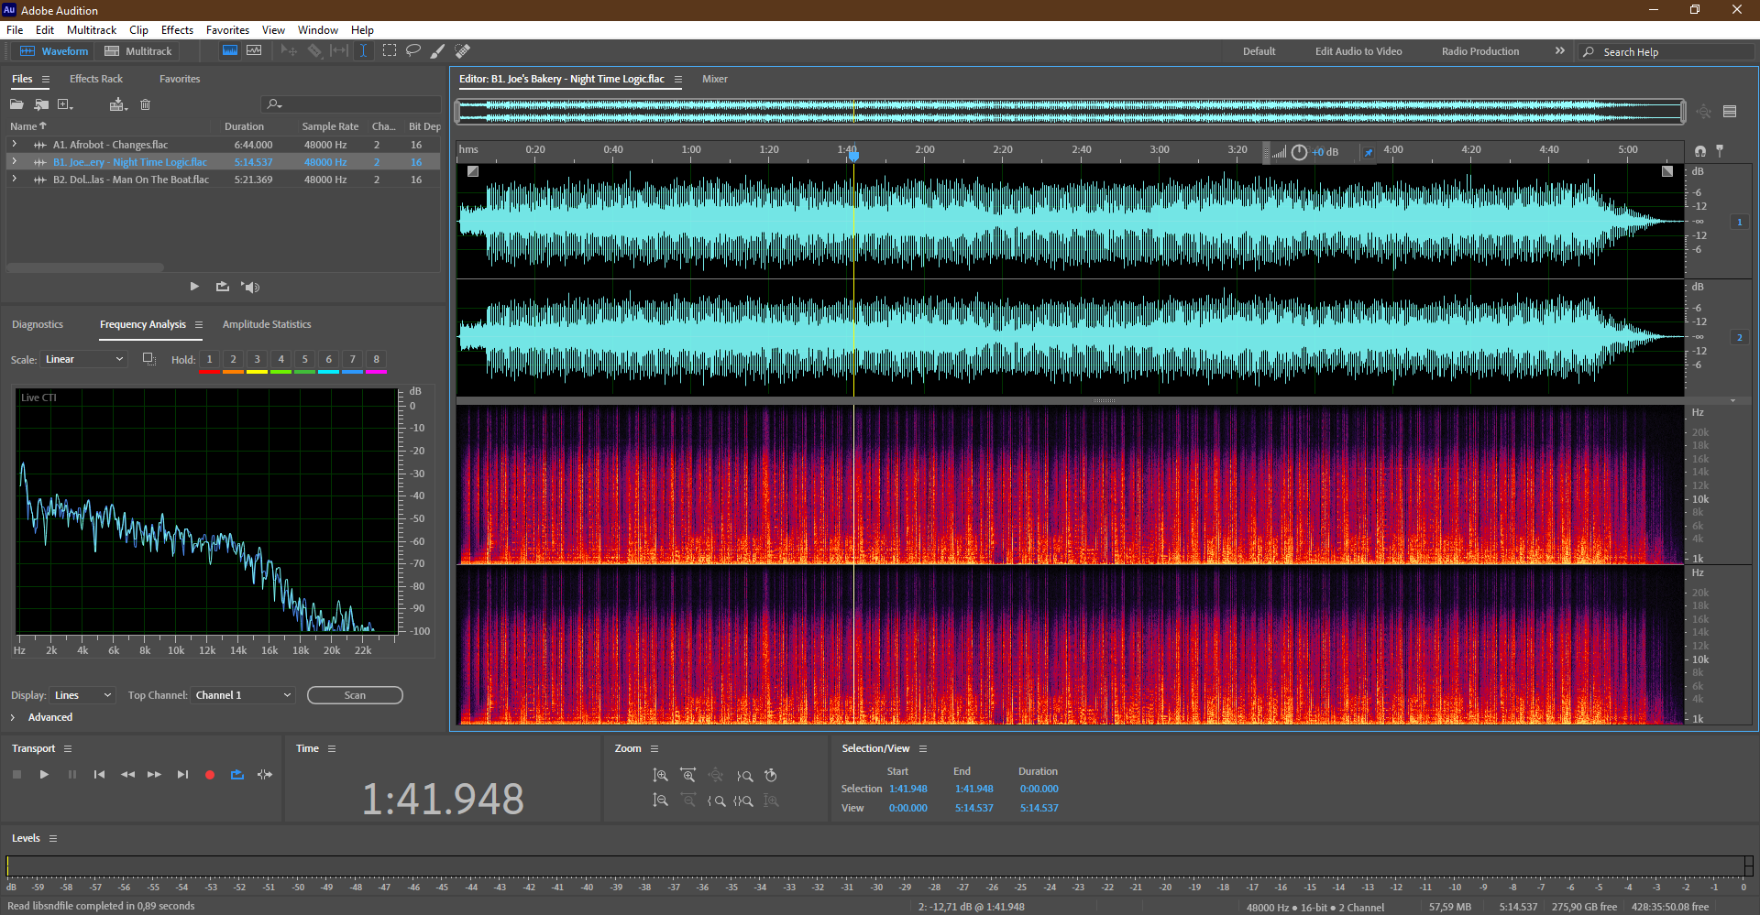Click the trash icon to close files
Viewport: 1760px width, 915px height.
(145, 104)
